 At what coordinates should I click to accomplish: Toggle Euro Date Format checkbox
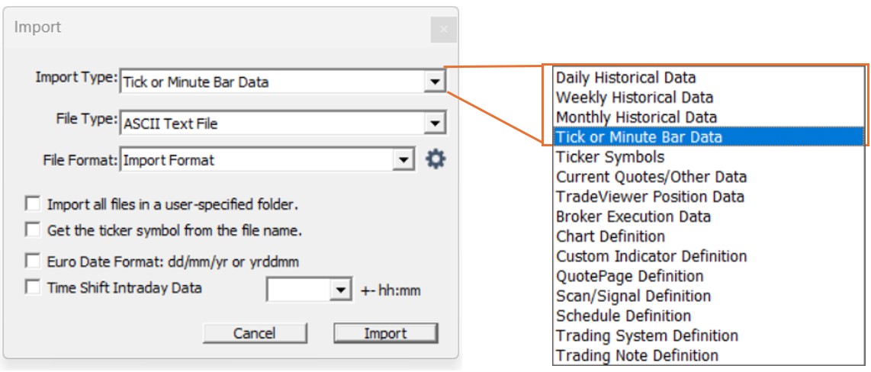(33, 261)
